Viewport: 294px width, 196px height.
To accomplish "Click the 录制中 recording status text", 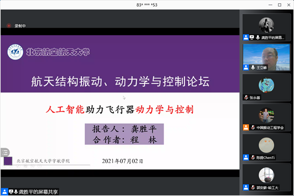I will coord(20,26).
